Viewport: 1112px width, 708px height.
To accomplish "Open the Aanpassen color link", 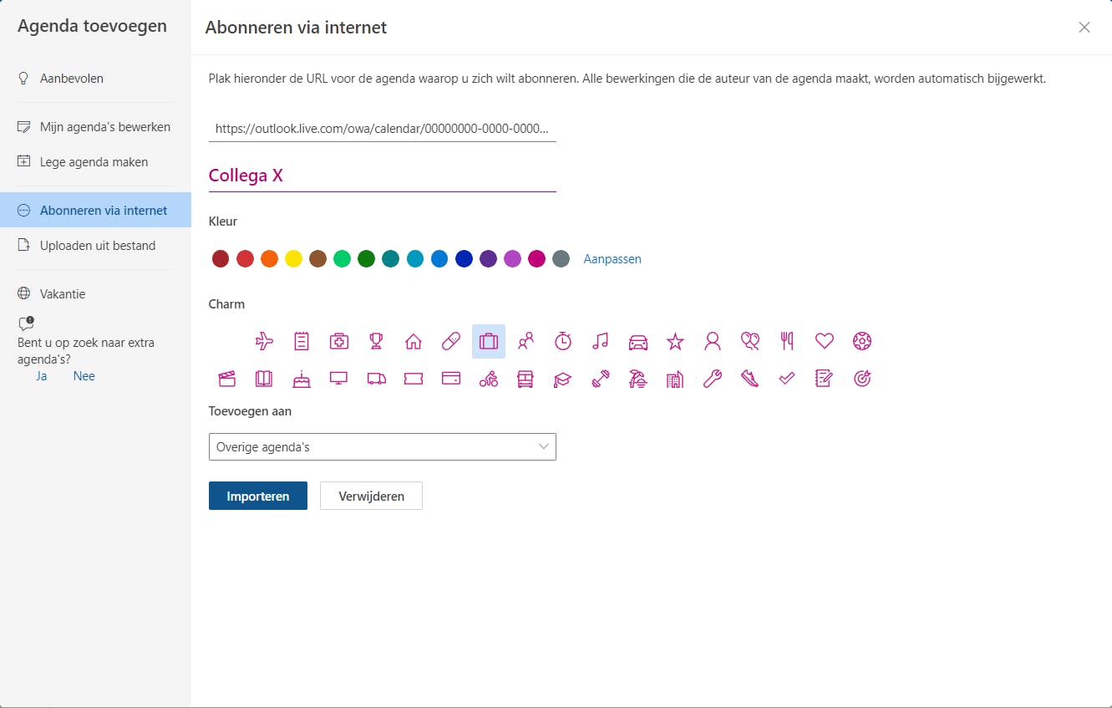I will coord(612,259).
